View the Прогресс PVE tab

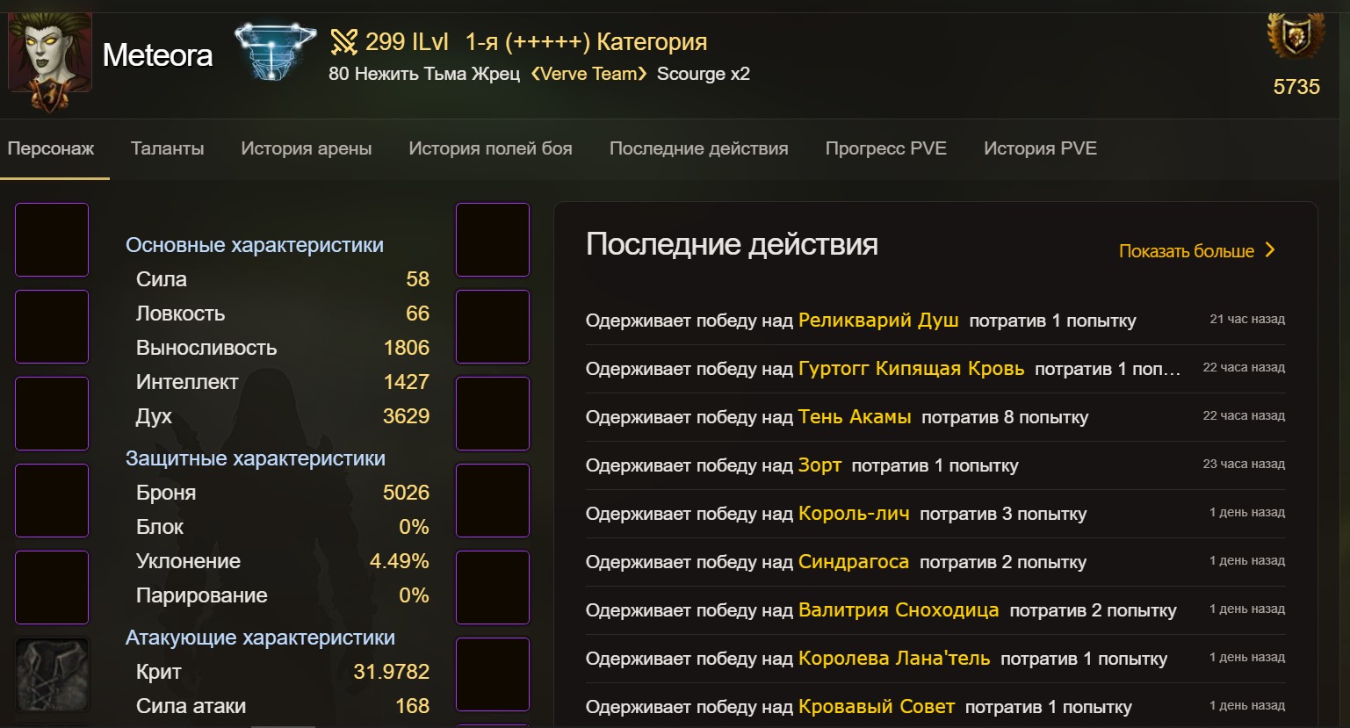(884, 148)
